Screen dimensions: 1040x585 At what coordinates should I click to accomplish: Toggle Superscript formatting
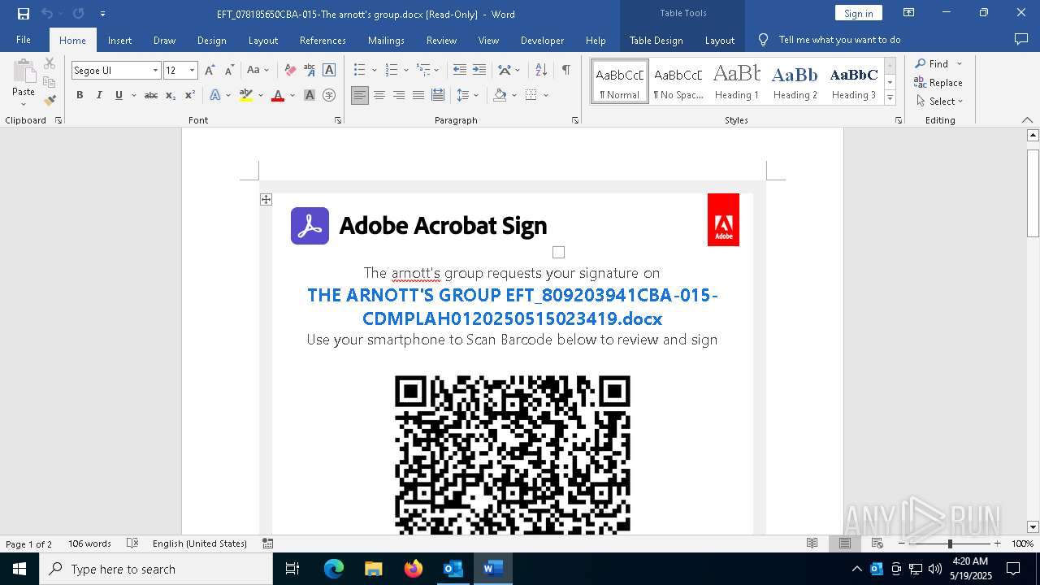[x=190, y=95]
